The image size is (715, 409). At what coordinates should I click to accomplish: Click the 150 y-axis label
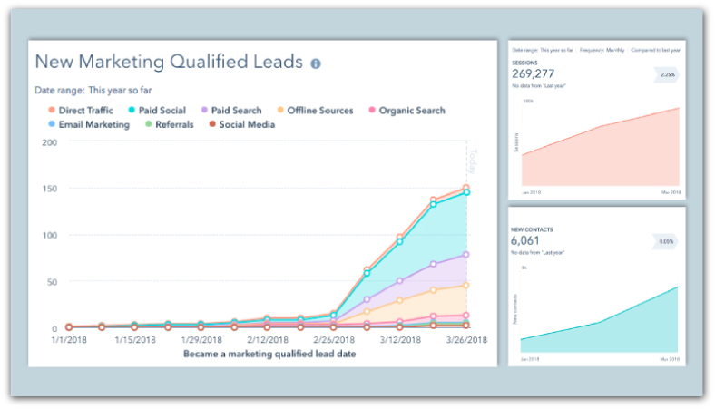tap(50, 189)
